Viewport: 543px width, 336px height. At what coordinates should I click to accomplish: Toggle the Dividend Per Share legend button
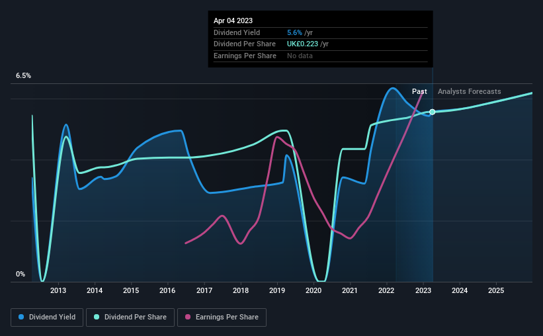point(130,317)
